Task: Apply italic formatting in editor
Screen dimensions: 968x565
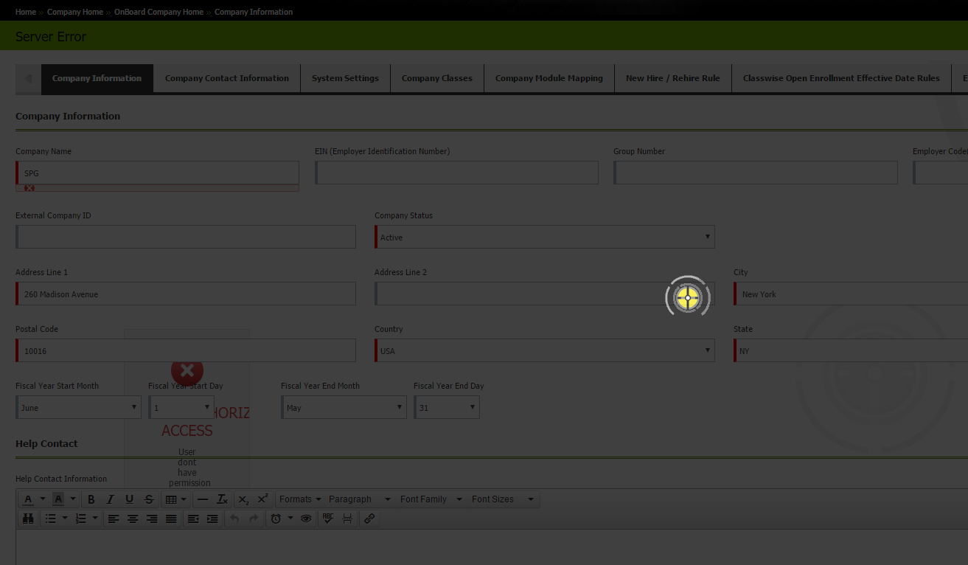Action: click(x=111, y=499)
